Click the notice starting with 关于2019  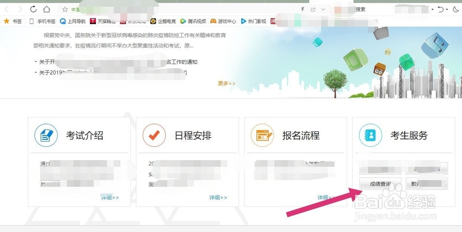(113, 72)
